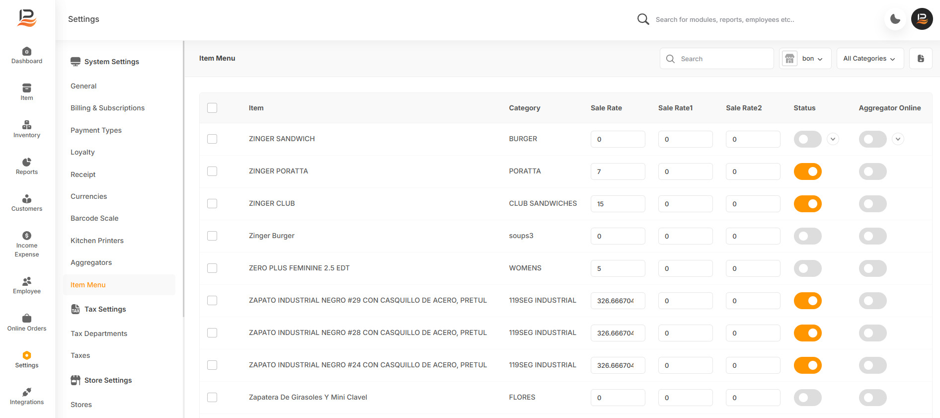Edit ZINGER CLUB sale rate field
The image size is (940, 418).
point(618,204)
